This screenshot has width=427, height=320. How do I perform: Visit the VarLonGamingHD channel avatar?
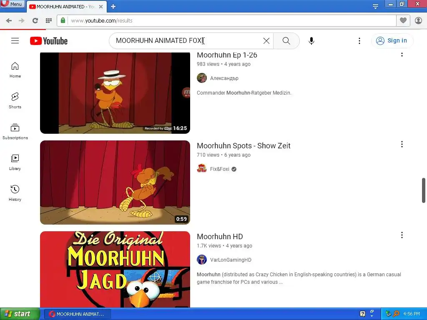tap(202, 260)
